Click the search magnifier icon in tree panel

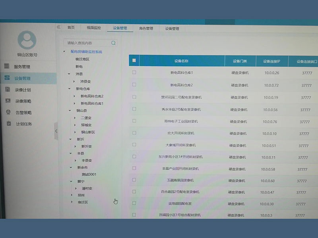pos(113,43)
